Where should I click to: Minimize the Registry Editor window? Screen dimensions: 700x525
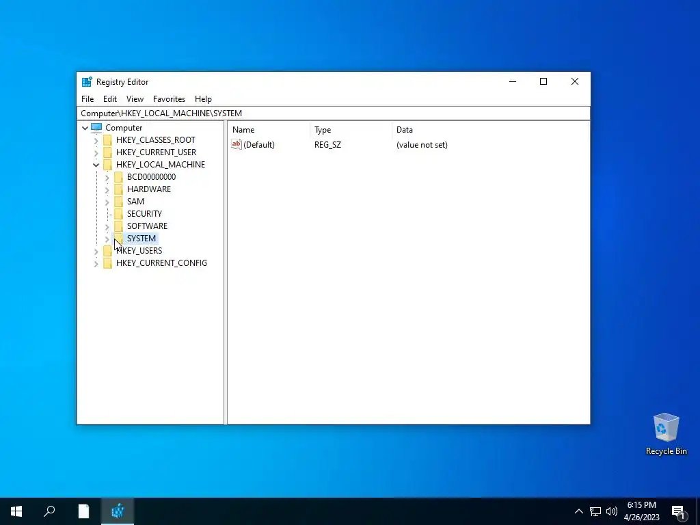coord(513,82)
